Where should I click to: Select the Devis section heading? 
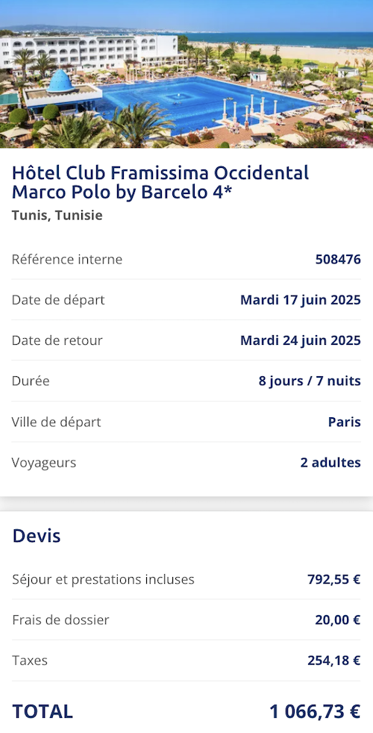pyautogui.click(x=37, y=536)
